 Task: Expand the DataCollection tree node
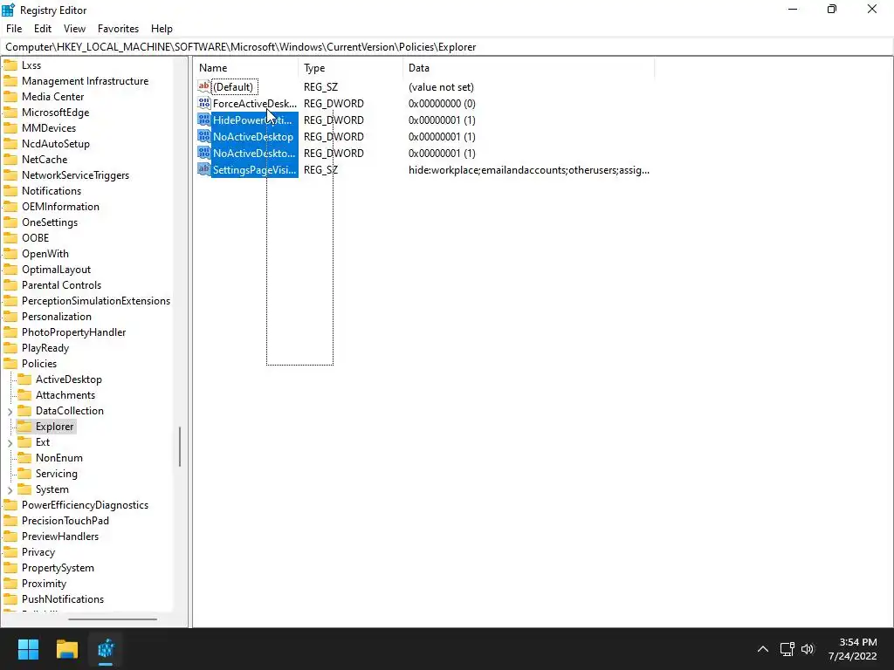point(10,412)
